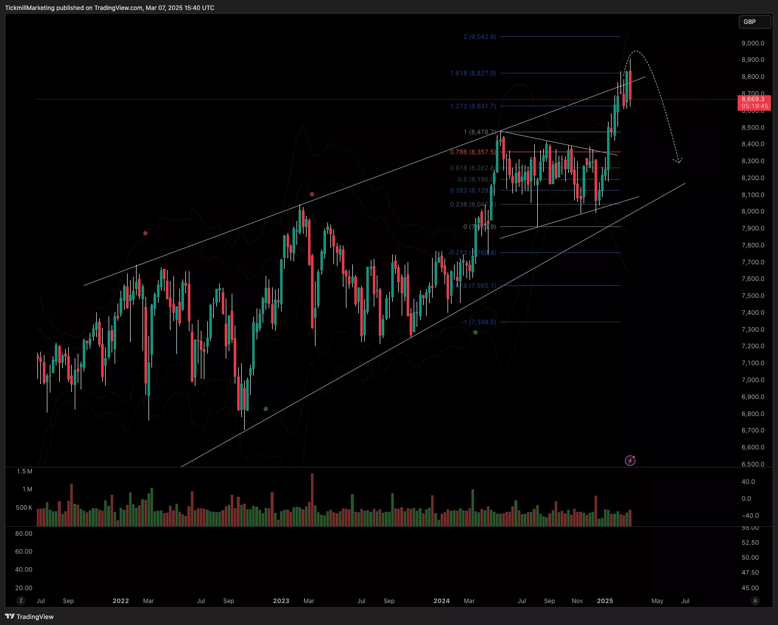
Task: Click the red dot marker near March 2022
Action: pos(146,233)
